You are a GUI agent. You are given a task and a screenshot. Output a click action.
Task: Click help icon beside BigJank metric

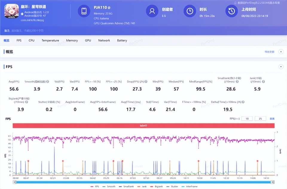pos(27,102)
